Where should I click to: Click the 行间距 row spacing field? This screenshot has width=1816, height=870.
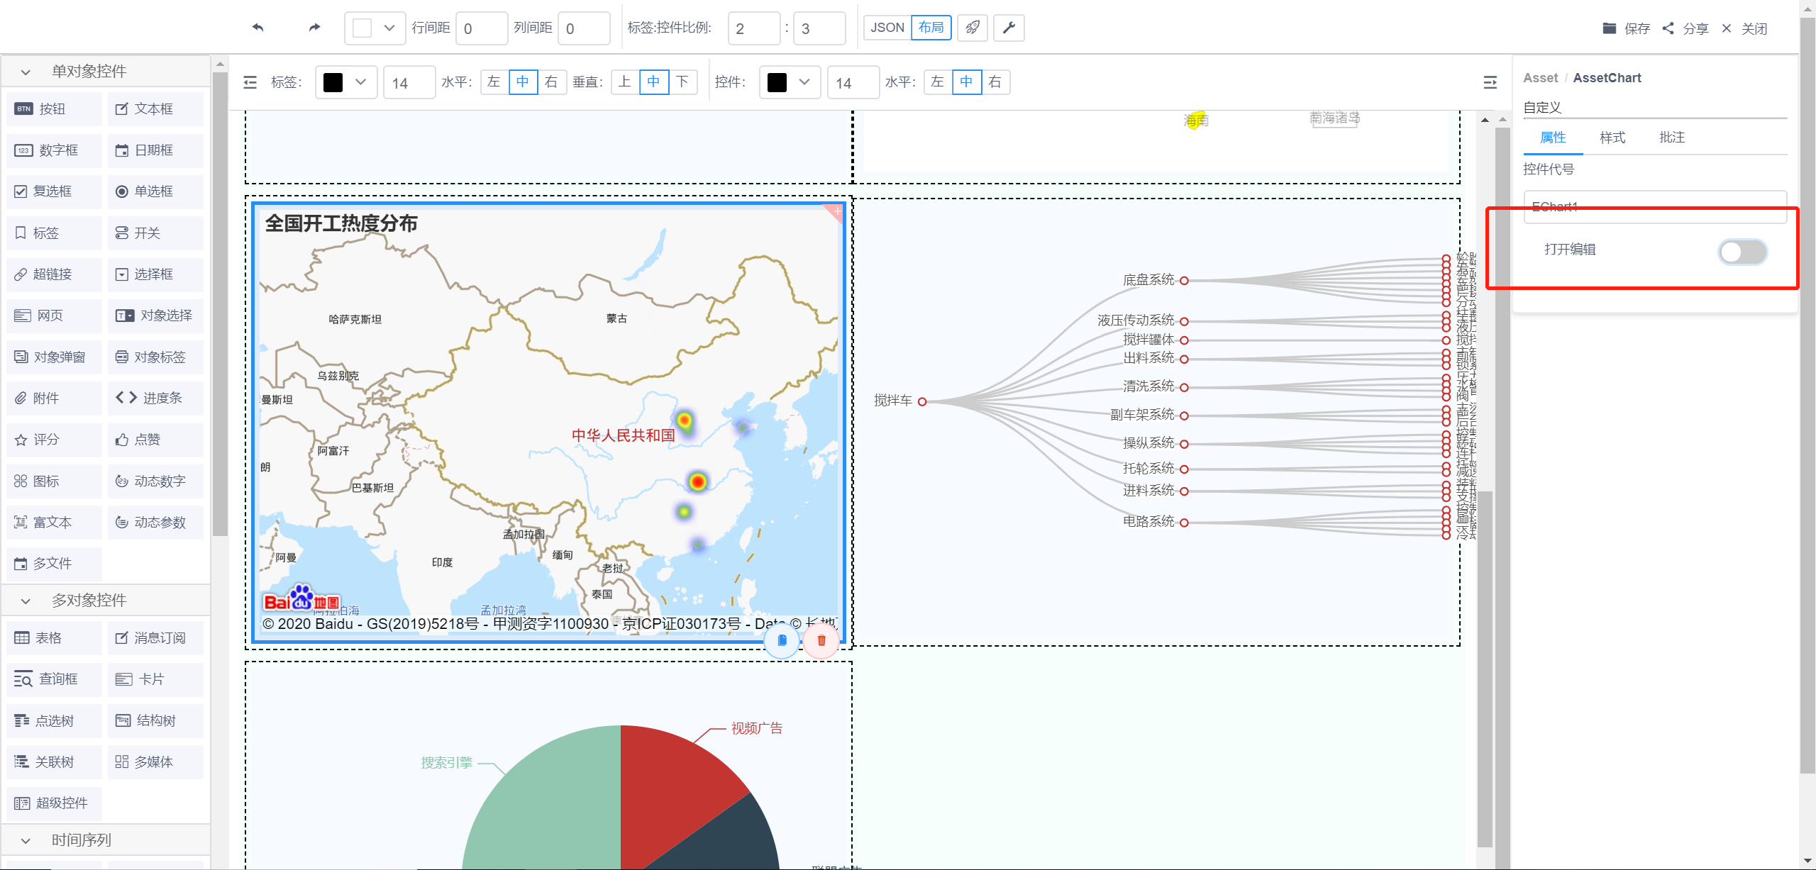click(x=482, y=28)
